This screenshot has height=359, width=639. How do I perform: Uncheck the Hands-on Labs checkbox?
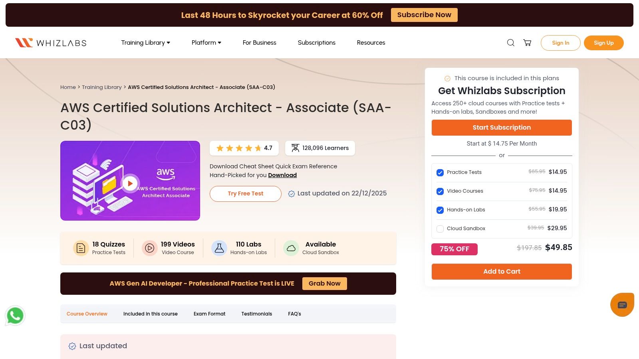pyautogui.click(x=440, y=210)
